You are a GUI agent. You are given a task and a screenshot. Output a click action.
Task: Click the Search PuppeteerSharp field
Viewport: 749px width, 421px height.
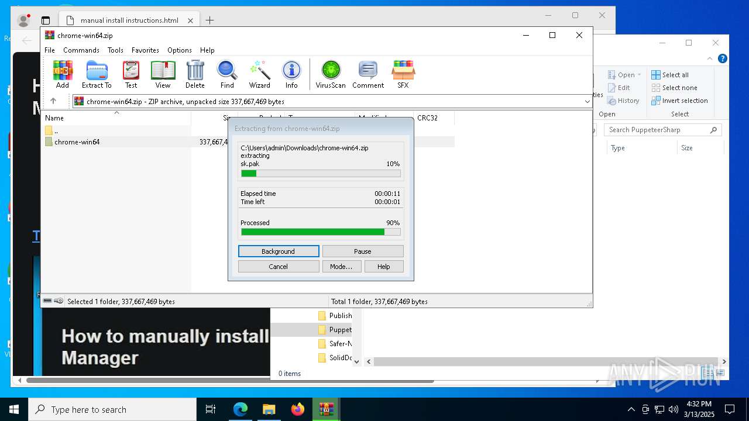click(662, 130)
